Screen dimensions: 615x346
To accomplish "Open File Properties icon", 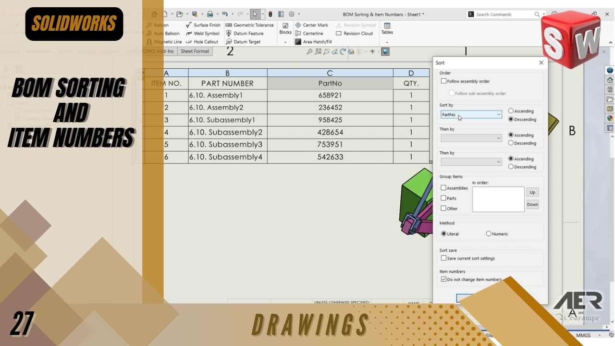I will tap(281, 14).
